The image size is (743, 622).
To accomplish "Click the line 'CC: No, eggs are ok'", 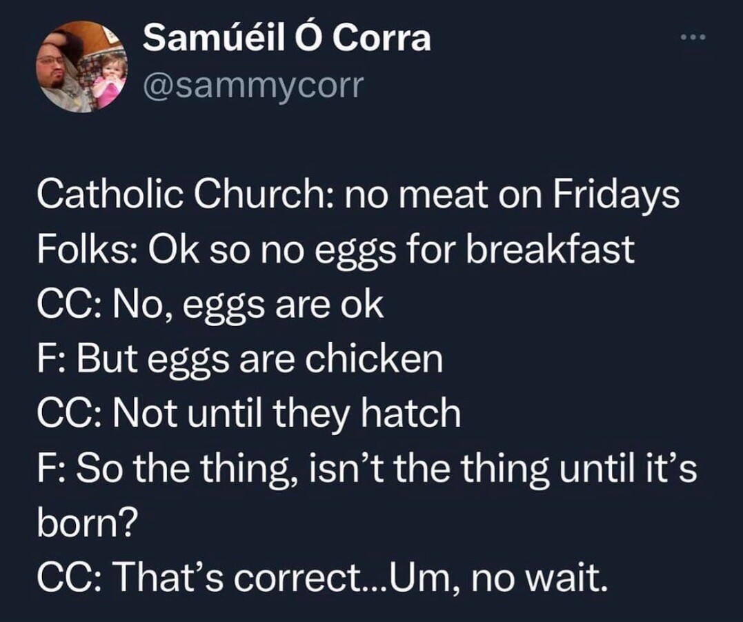I will click(210, 305).
